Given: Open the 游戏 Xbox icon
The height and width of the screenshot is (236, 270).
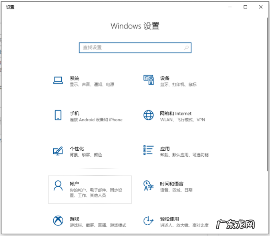Looking at the screenshot, I should point(58,221).
